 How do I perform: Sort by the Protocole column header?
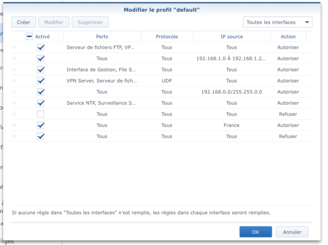coord(167,37)
